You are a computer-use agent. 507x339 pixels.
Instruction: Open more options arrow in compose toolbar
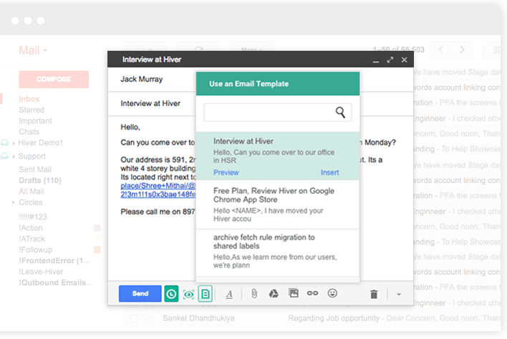coord(399,294)
